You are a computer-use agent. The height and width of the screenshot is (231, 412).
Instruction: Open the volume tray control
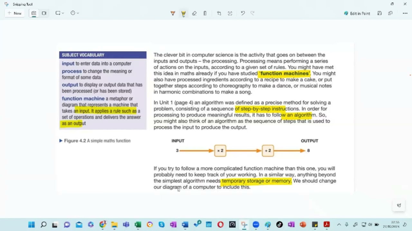point(370,225)
